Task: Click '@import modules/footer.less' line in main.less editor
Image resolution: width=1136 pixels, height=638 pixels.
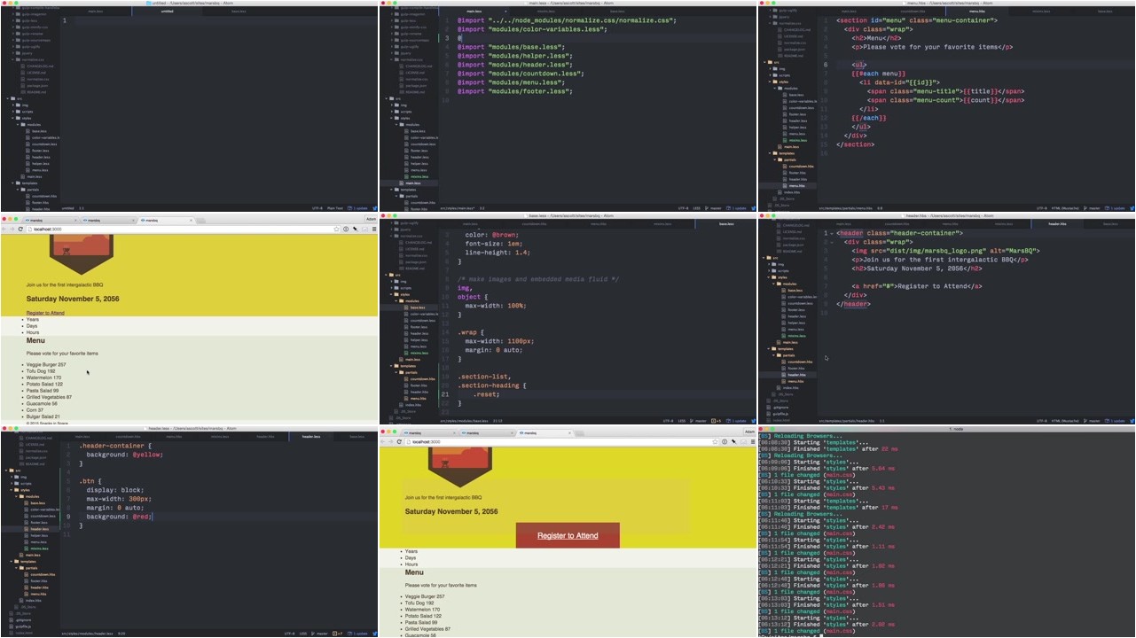Action: [x=514, y=91]
